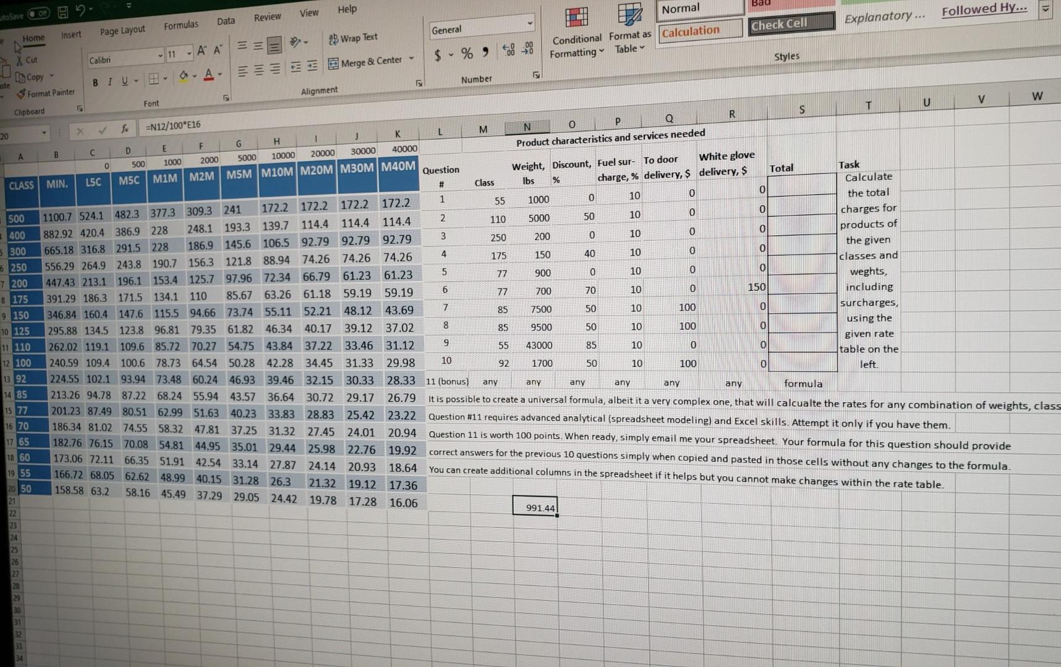Top align the cell contents

pos(242,46)
